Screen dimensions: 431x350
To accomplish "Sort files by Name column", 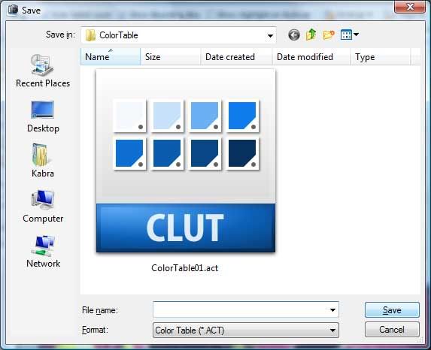I will [111, 57].
